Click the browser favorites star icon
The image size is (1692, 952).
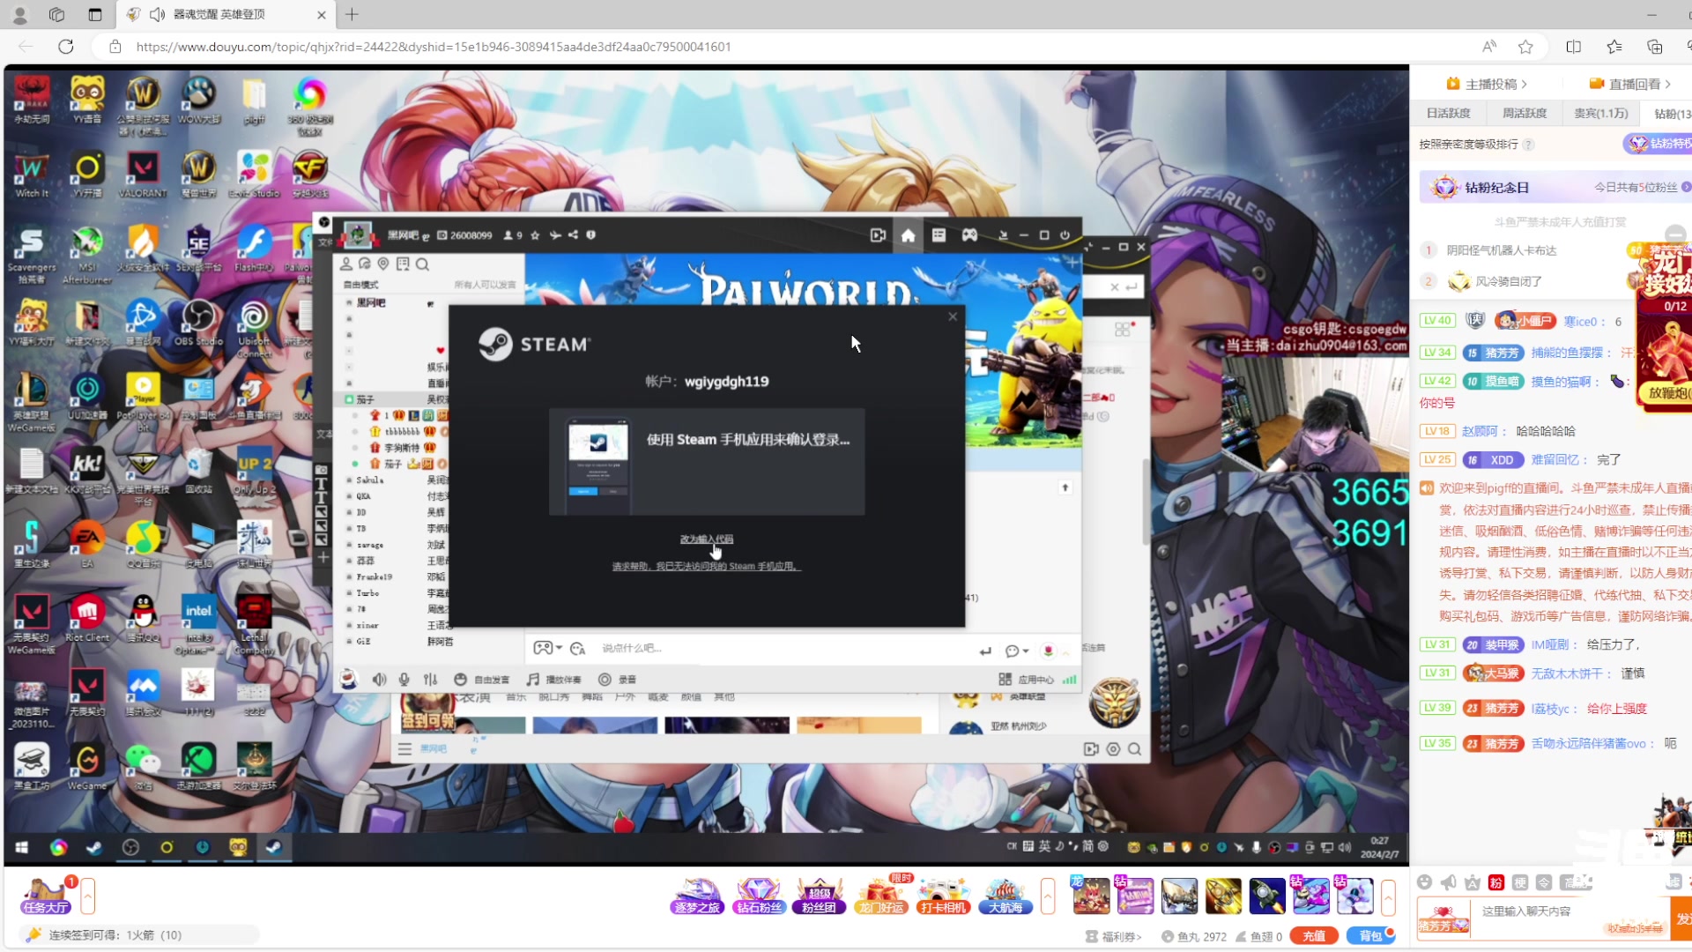[x=1525, y=47]
